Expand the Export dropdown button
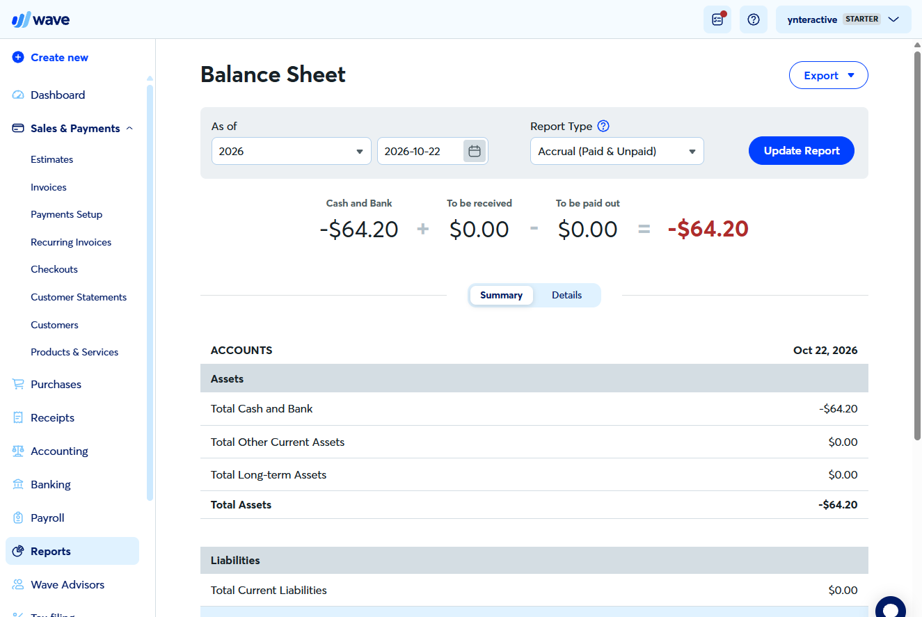922x617 pixels. point(829,75)
